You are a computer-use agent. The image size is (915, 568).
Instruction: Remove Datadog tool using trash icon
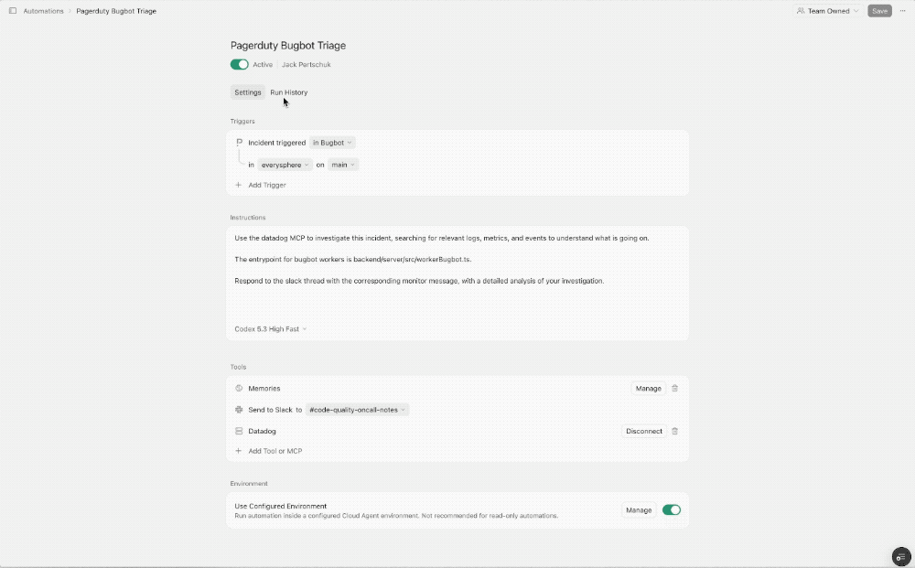[x=675, y=431]
